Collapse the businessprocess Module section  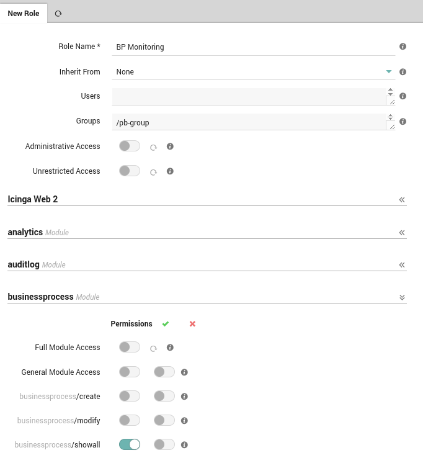coord(402,297)
